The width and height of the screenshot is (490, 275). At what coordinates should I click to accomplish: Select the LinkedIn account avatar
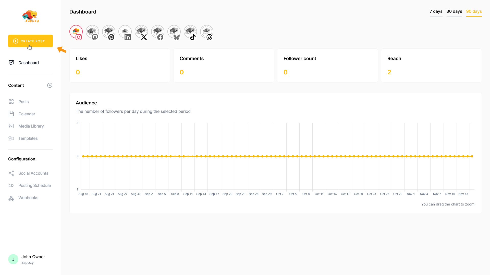point(125,32)
